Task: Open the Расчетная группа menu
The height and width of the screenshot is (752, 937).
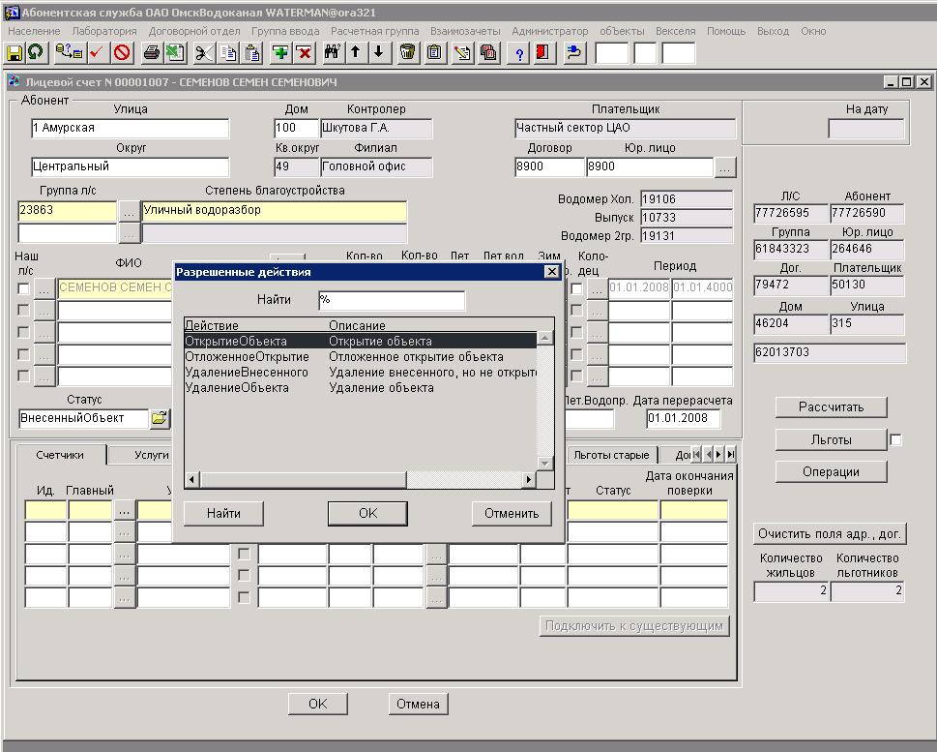Action: pos(374,31)
